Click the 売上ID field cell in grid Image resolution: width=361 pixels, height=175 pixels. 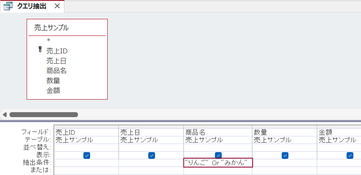(x=87, y=132)
